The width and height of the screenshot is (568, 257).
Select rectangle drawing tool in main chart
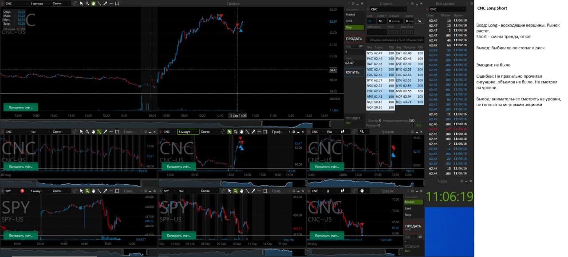117,3
